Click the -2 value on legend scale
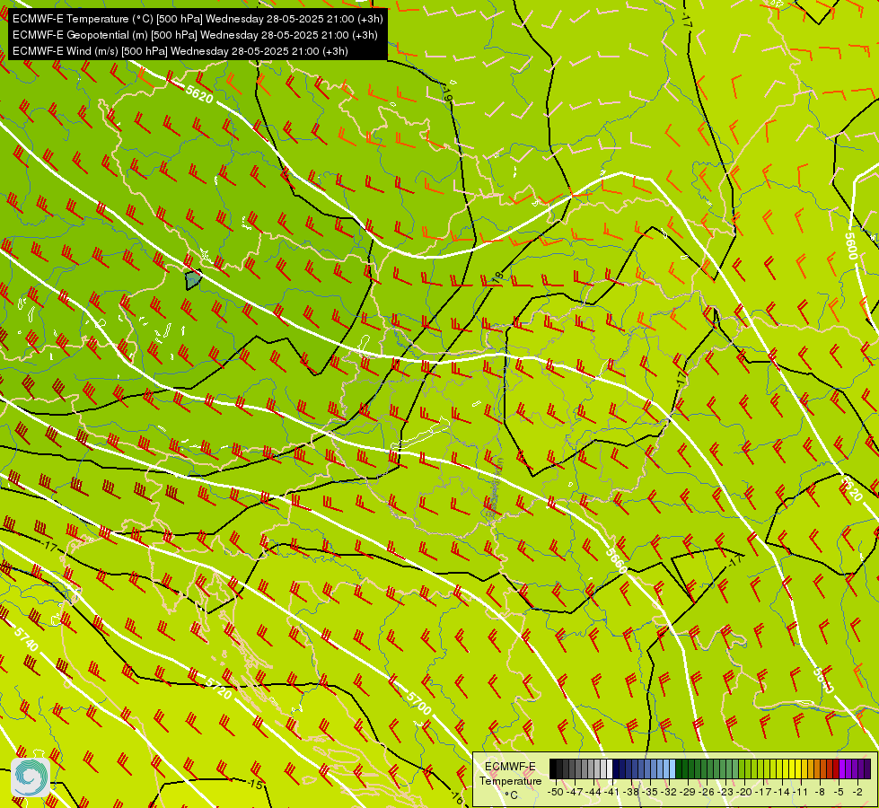Image resolution: width=879 pixels, height=808 pixels. [x=857, y=793]
